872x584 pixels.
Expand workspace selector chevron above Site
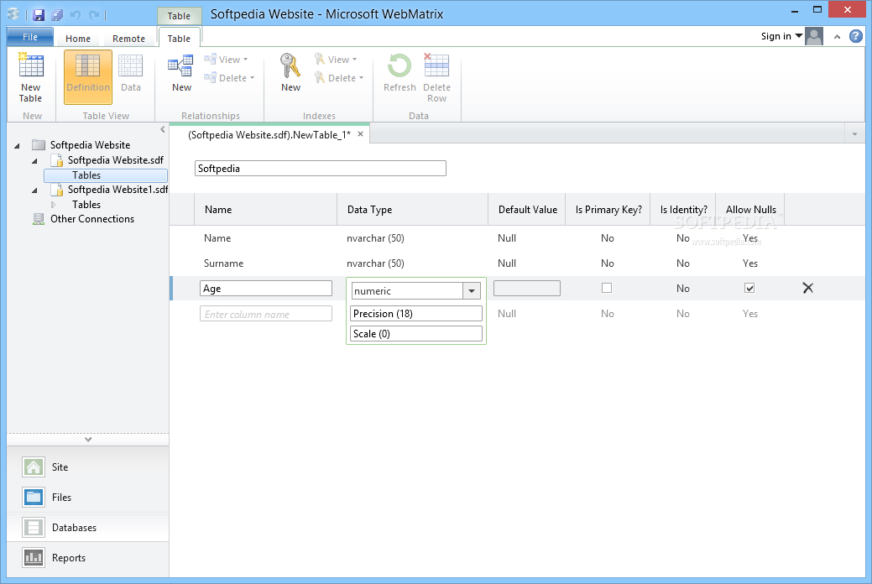[x=88, y=440]
